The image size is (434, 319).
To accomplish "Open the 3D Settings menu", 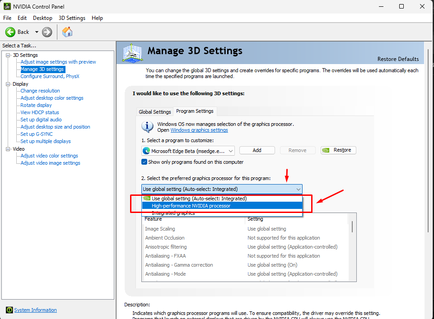I will [72, 18].
